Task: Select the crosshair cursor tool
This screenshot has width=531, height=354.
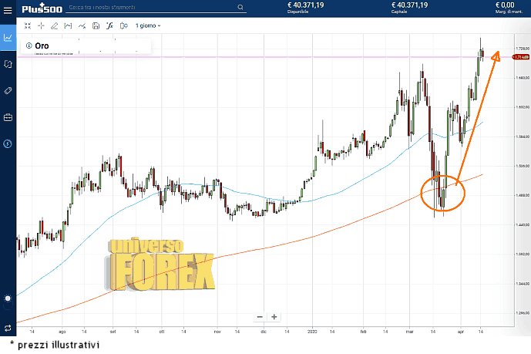Action: click(x=41, y=25)
